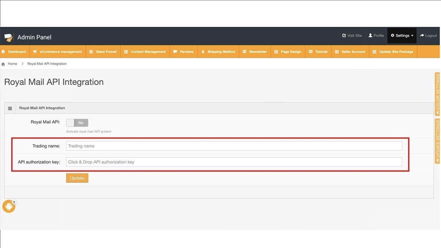Click the Admin Panel logo icon
The width and height of the screenshot is (441, 248).
[8, 37]
